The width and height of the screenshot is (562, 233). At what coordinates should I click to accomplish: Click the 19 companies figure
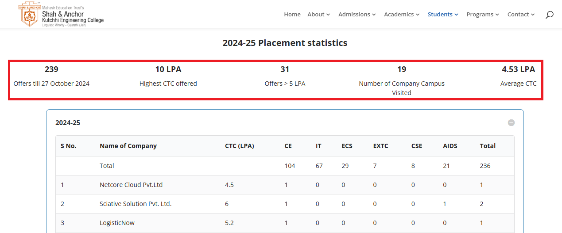click(402, 69)
